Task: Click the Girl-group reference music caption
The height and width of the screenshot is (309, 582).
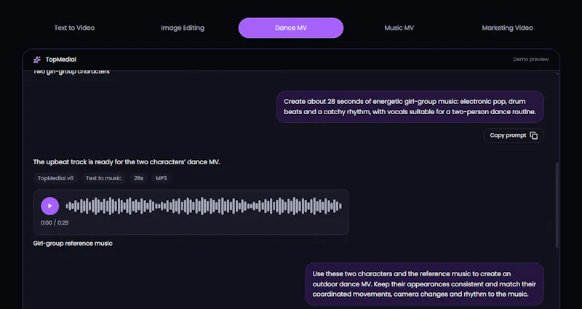Action: (73, 244)
